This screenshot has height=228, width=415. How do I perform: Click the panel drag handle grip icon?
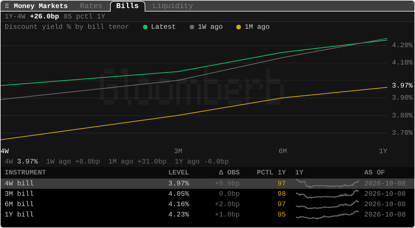pyautogui.click(x=7, y=6)
